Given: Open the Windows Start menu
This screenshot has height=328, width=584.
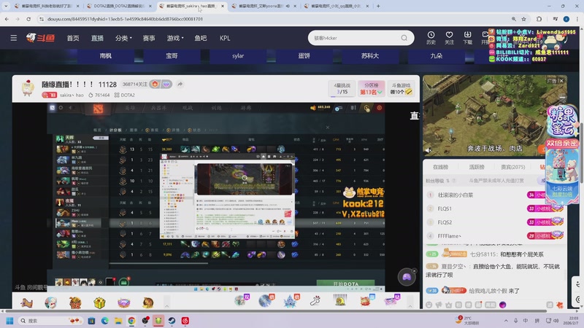Looking at the screenshot, I should pyautogui.click(x=10, y=321).
